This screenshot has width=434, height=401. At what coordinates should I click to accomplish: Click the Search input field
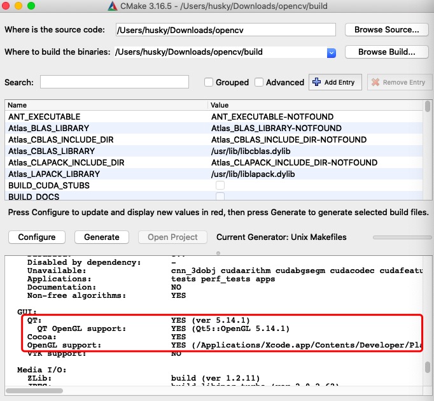pos(115,82)
